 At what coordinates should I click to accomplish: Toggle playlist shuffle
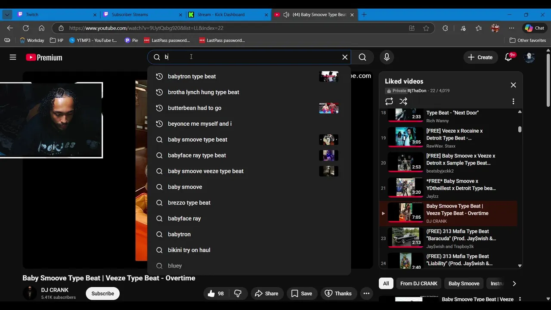(403, 101)
